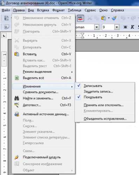Toggle Показывать changes option
The width and height of the screenshot is (139, 175).
tap(105, 97)
